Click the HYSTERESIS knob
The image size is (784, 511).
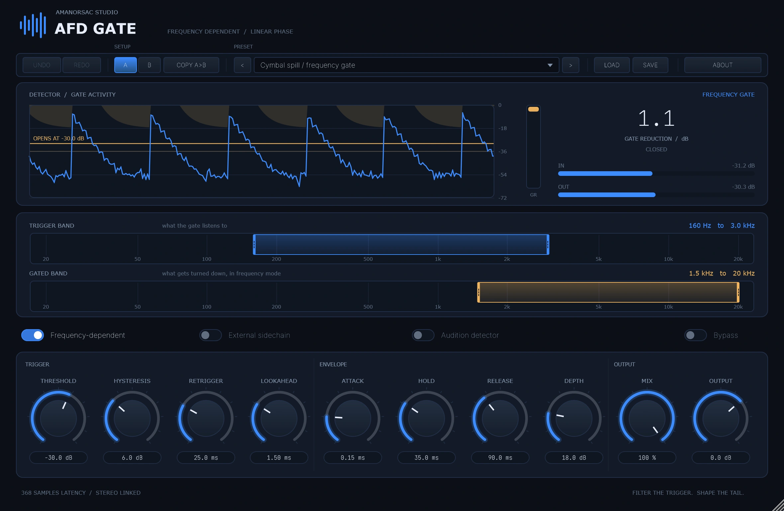click(132, 418)
